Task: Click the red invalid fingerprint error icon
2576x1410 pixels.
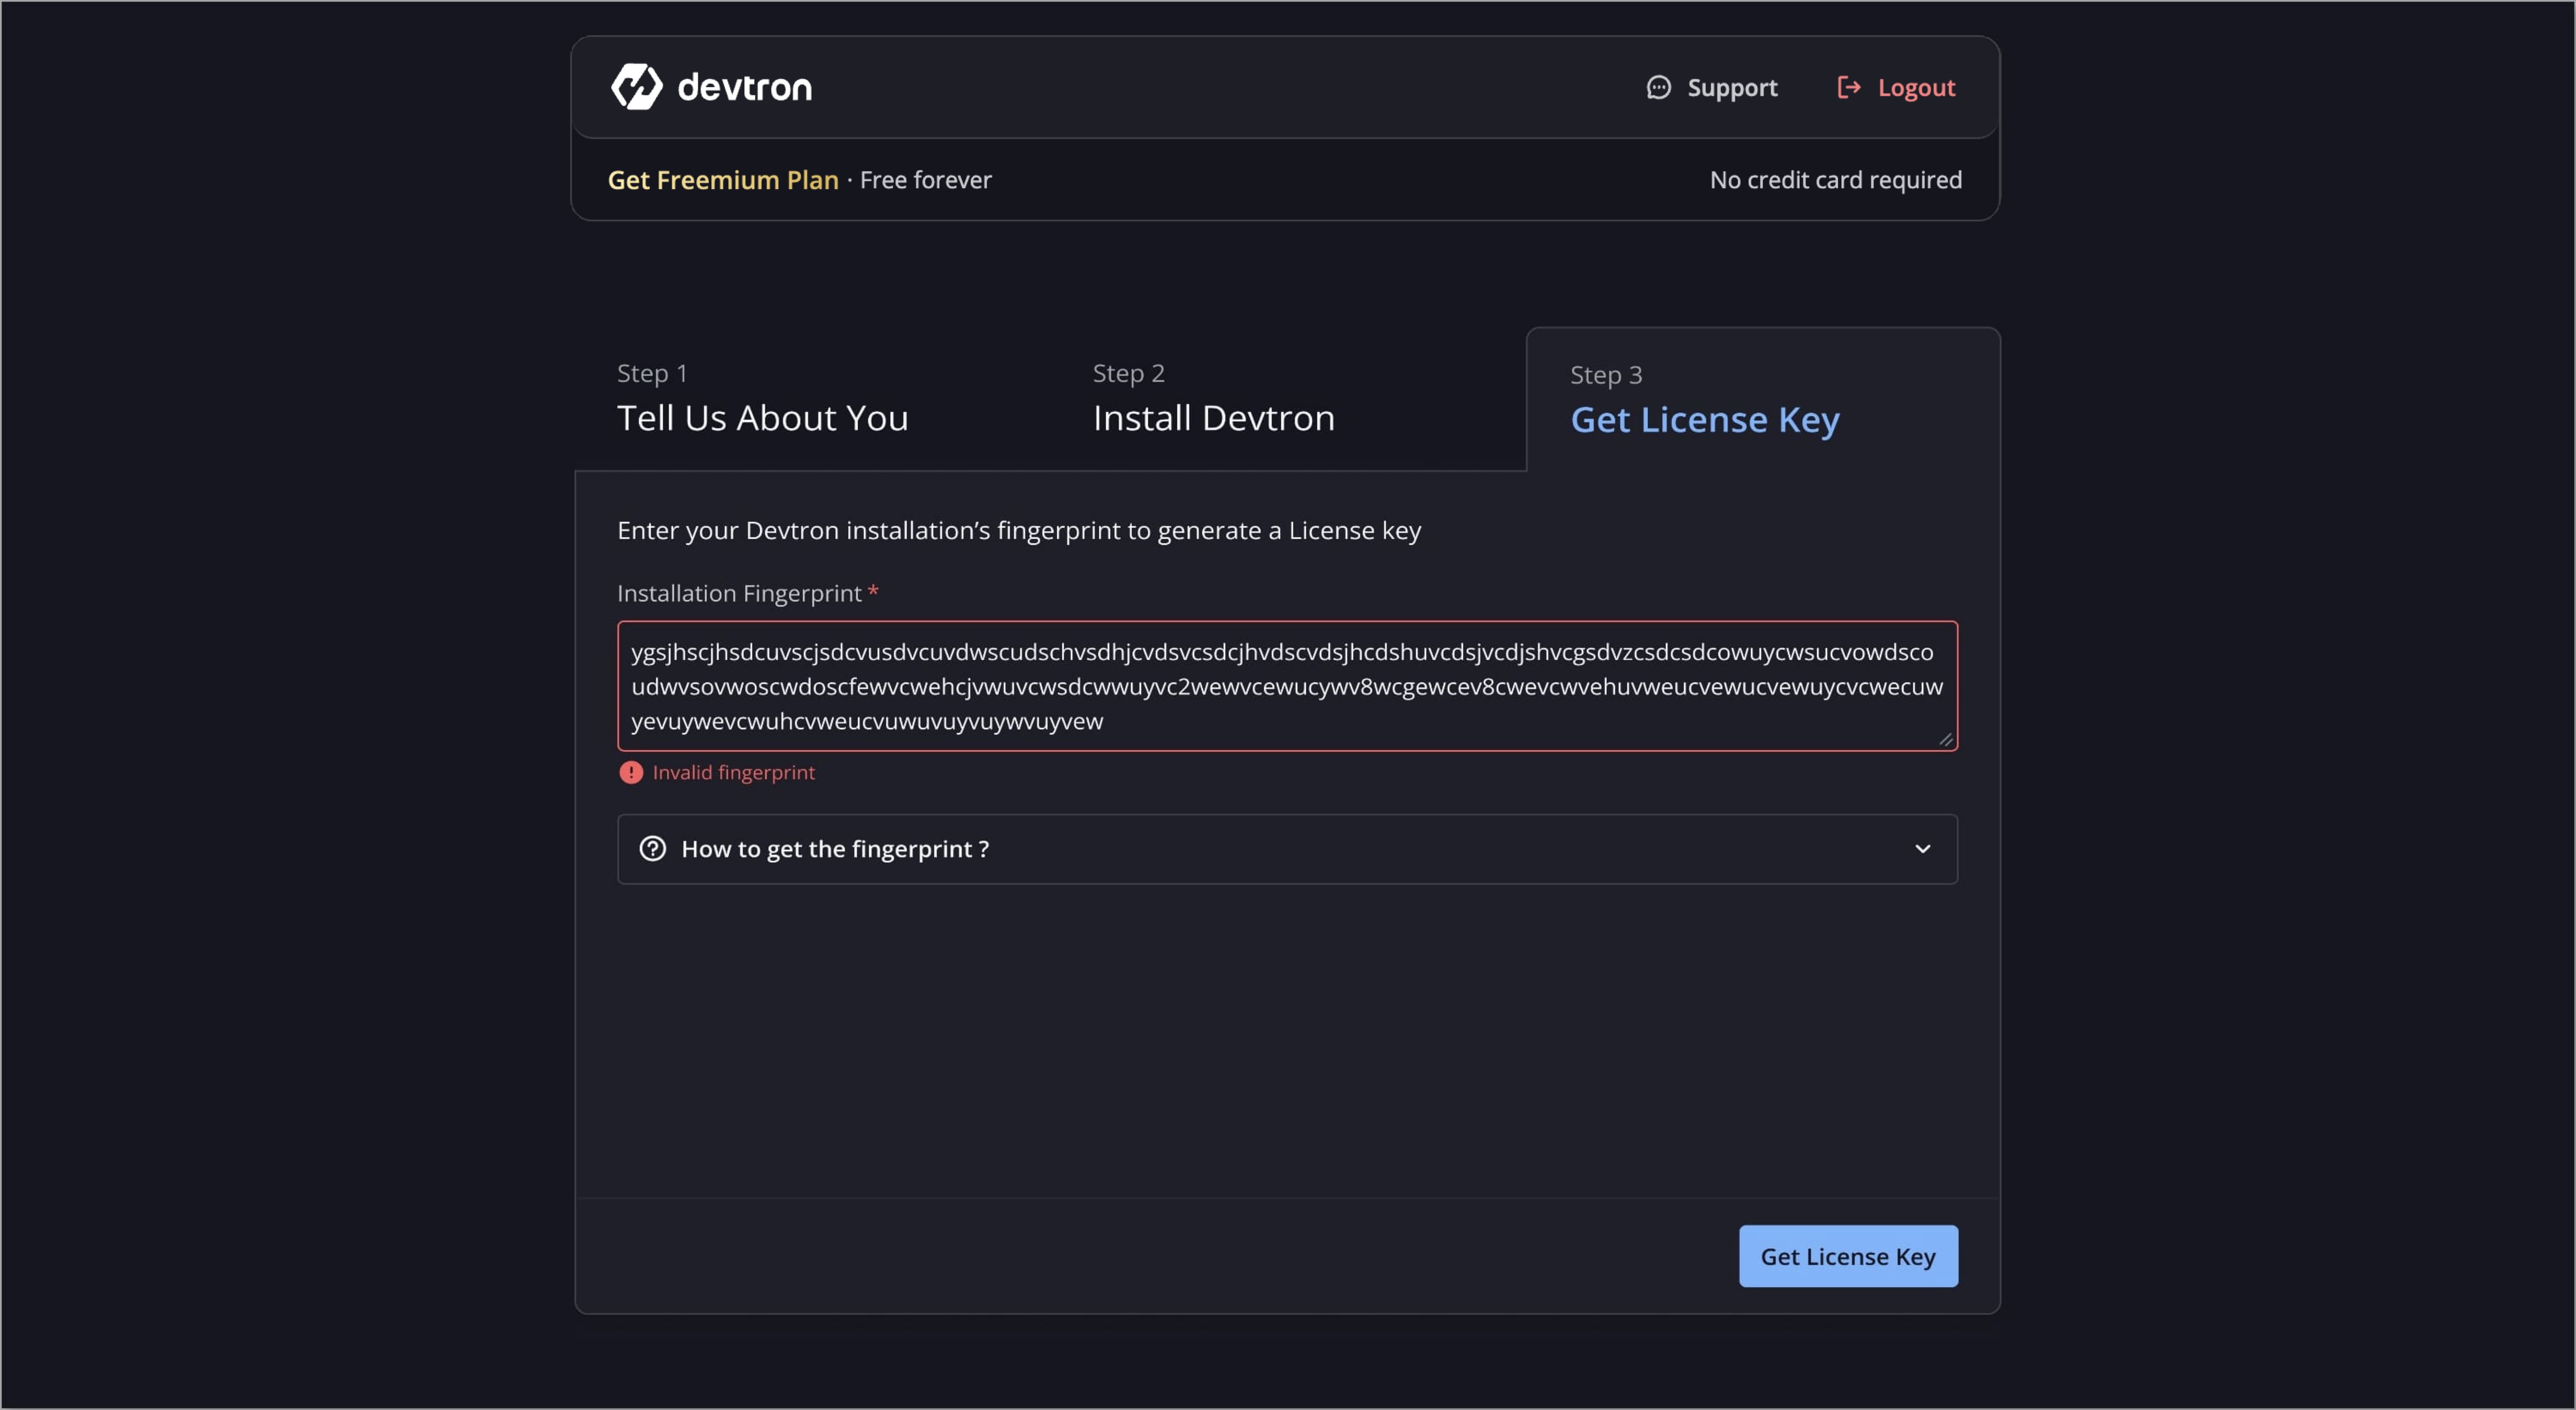Action: click(x=631, y=772)
